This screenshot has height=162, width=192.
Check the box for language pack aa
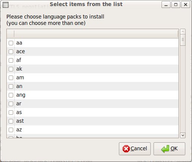click(11, 43)
